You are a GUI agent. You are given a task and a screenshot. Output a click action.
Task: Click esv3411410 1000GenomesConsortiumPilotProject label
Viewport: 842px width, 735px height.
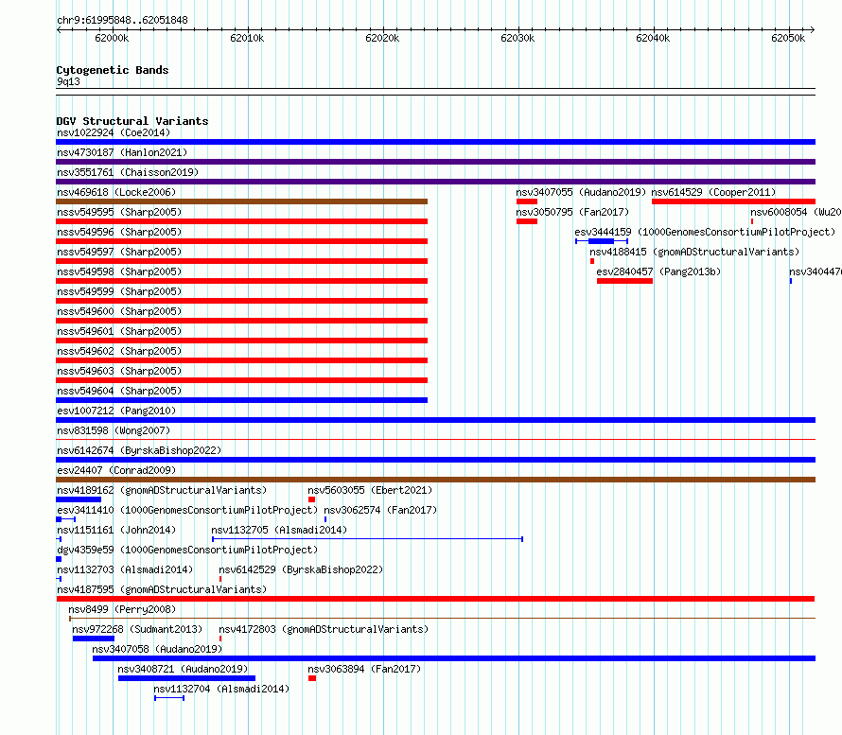click(187, 510)
